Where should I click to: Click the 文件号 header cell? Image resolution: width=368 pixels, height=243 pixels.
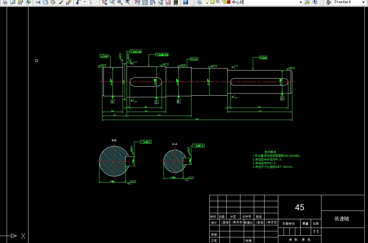click(x=247, y=217)
